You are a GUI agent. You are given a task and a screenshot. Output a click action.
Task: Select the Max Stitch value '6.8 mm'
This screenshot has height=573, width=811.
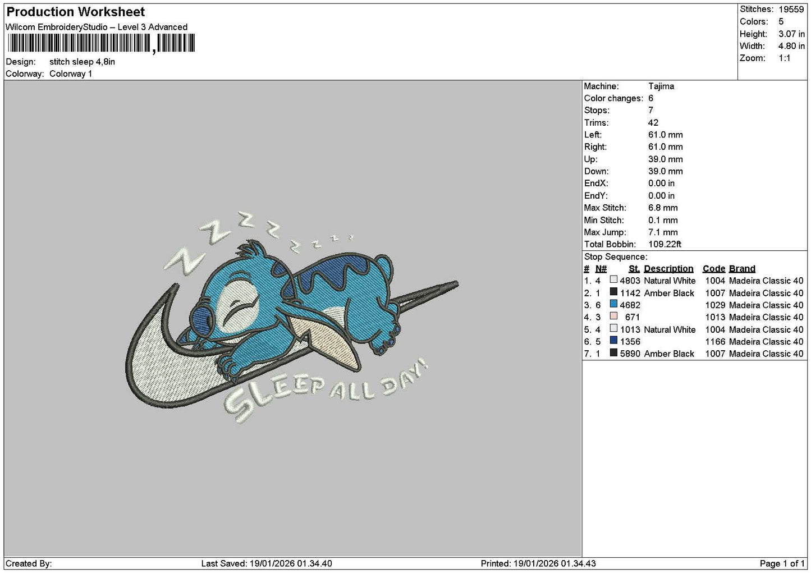coord(663,208)
